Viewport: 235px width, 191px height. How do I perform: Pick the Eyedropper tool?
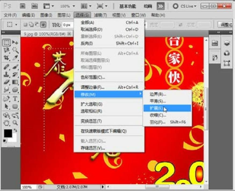[x=15, y=57]
